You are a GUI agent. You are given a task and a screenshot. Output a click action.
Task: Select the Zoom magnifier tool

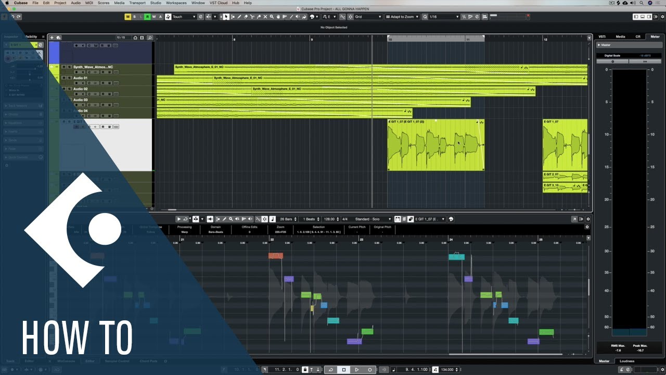coord(272,17)
